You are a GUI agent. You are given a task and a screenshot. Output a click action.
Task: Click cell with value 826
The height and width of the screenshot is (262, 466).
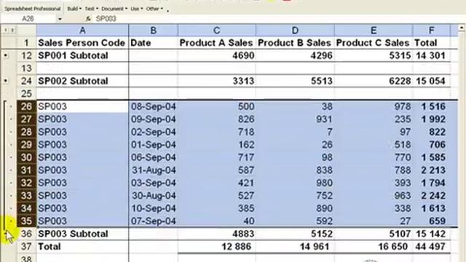tap(217, 119)
